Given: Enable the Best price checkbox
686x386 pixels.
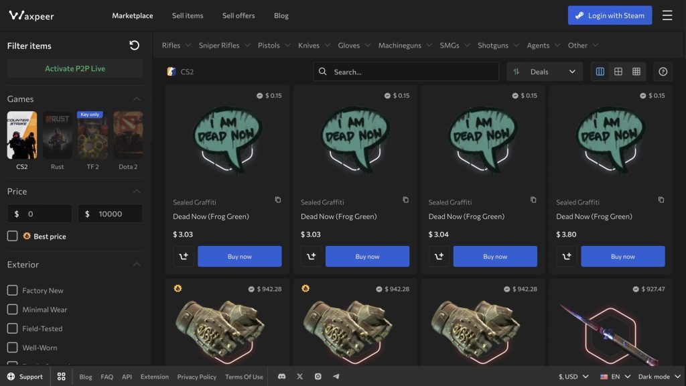Looking at the screenshot, I should 12,236.
